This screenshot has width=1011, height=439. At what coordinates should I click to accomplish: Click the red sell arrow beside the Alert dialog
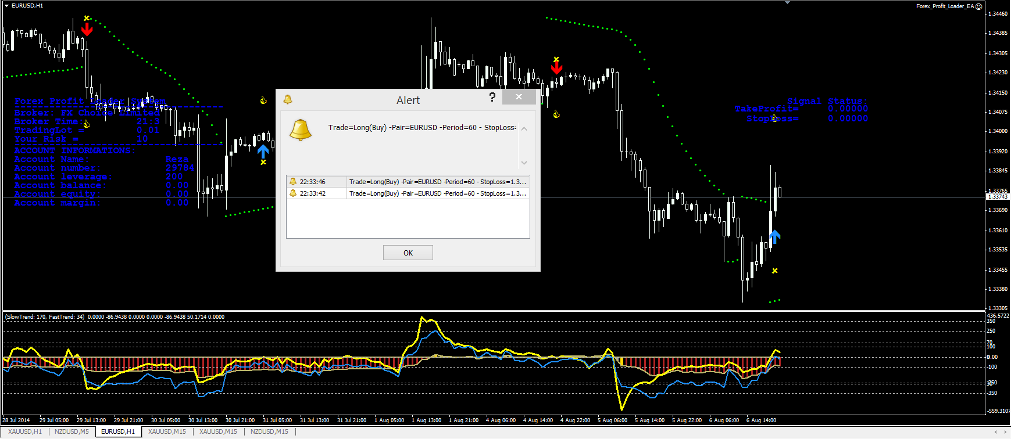pos(556,67)
